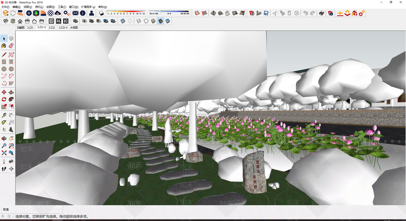This screenshot has width=406, height=221.
Task: Choose the Tape Measure tool
Action: point(4,115)
